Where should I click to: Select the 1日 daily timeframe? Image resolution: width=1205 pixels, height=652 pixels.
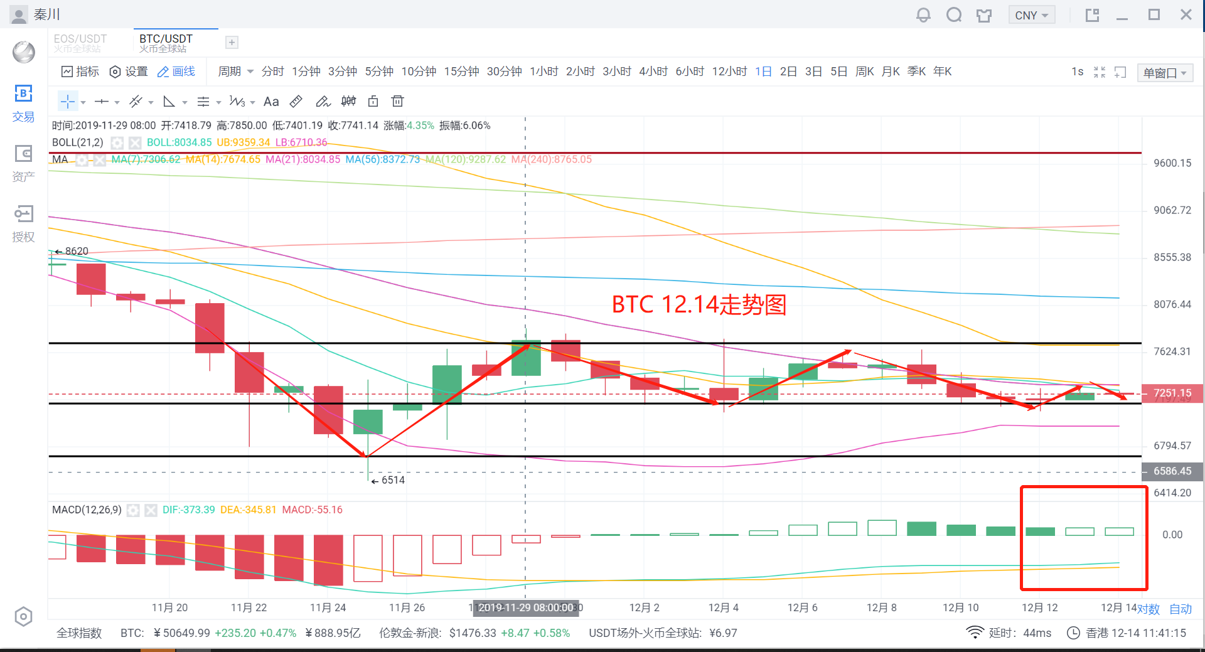point(763,72)
